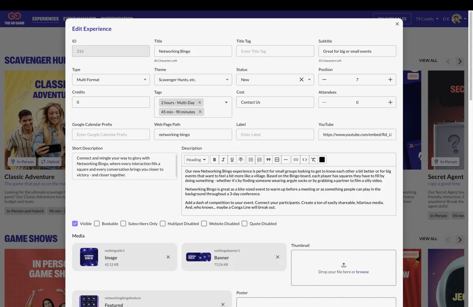Open the 79 Credits dropdown
Image resolution: width=473 pixels, height=307 pixels.
(x=427, y=19)
